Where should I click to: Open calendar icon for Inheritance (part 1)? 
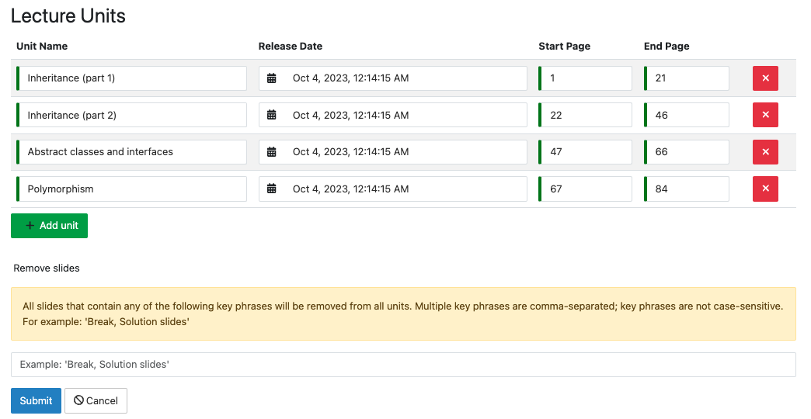[271, 78]
